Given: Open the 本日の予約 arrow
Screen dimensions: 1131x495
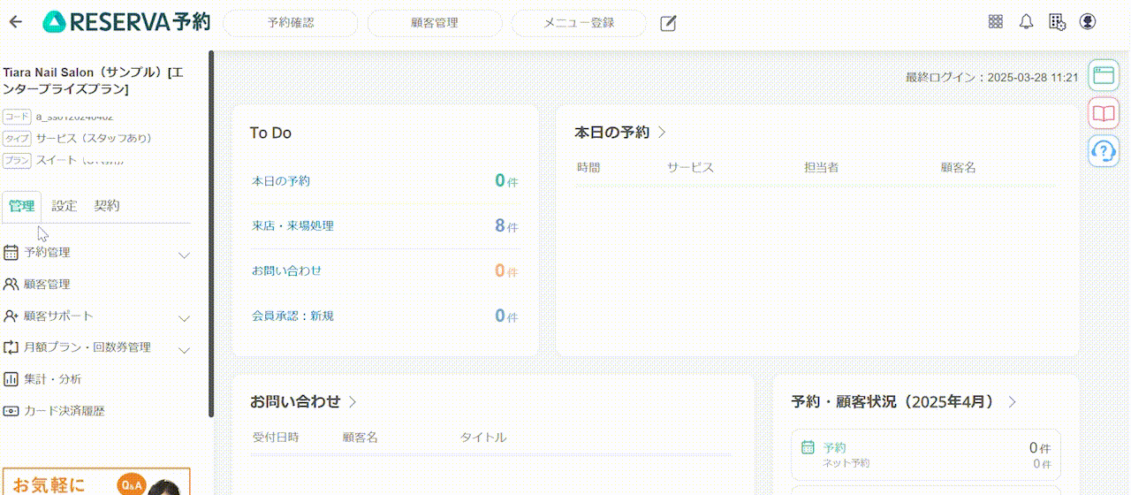Looking at the screenshot, I should [x=662, y=133].
